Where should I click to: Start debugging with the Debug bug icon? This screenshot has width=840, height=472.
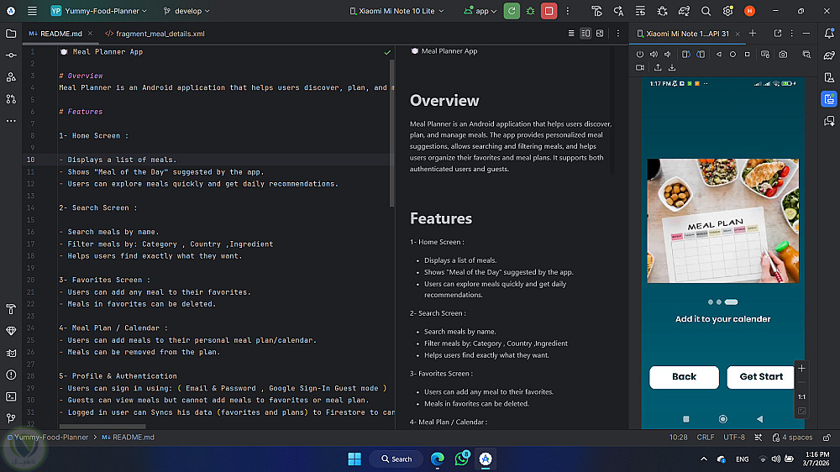coord(530,11)
